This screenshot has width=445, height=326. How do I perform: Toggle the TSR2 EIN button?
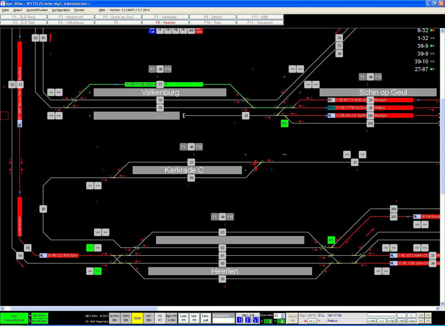pos(126,318)
